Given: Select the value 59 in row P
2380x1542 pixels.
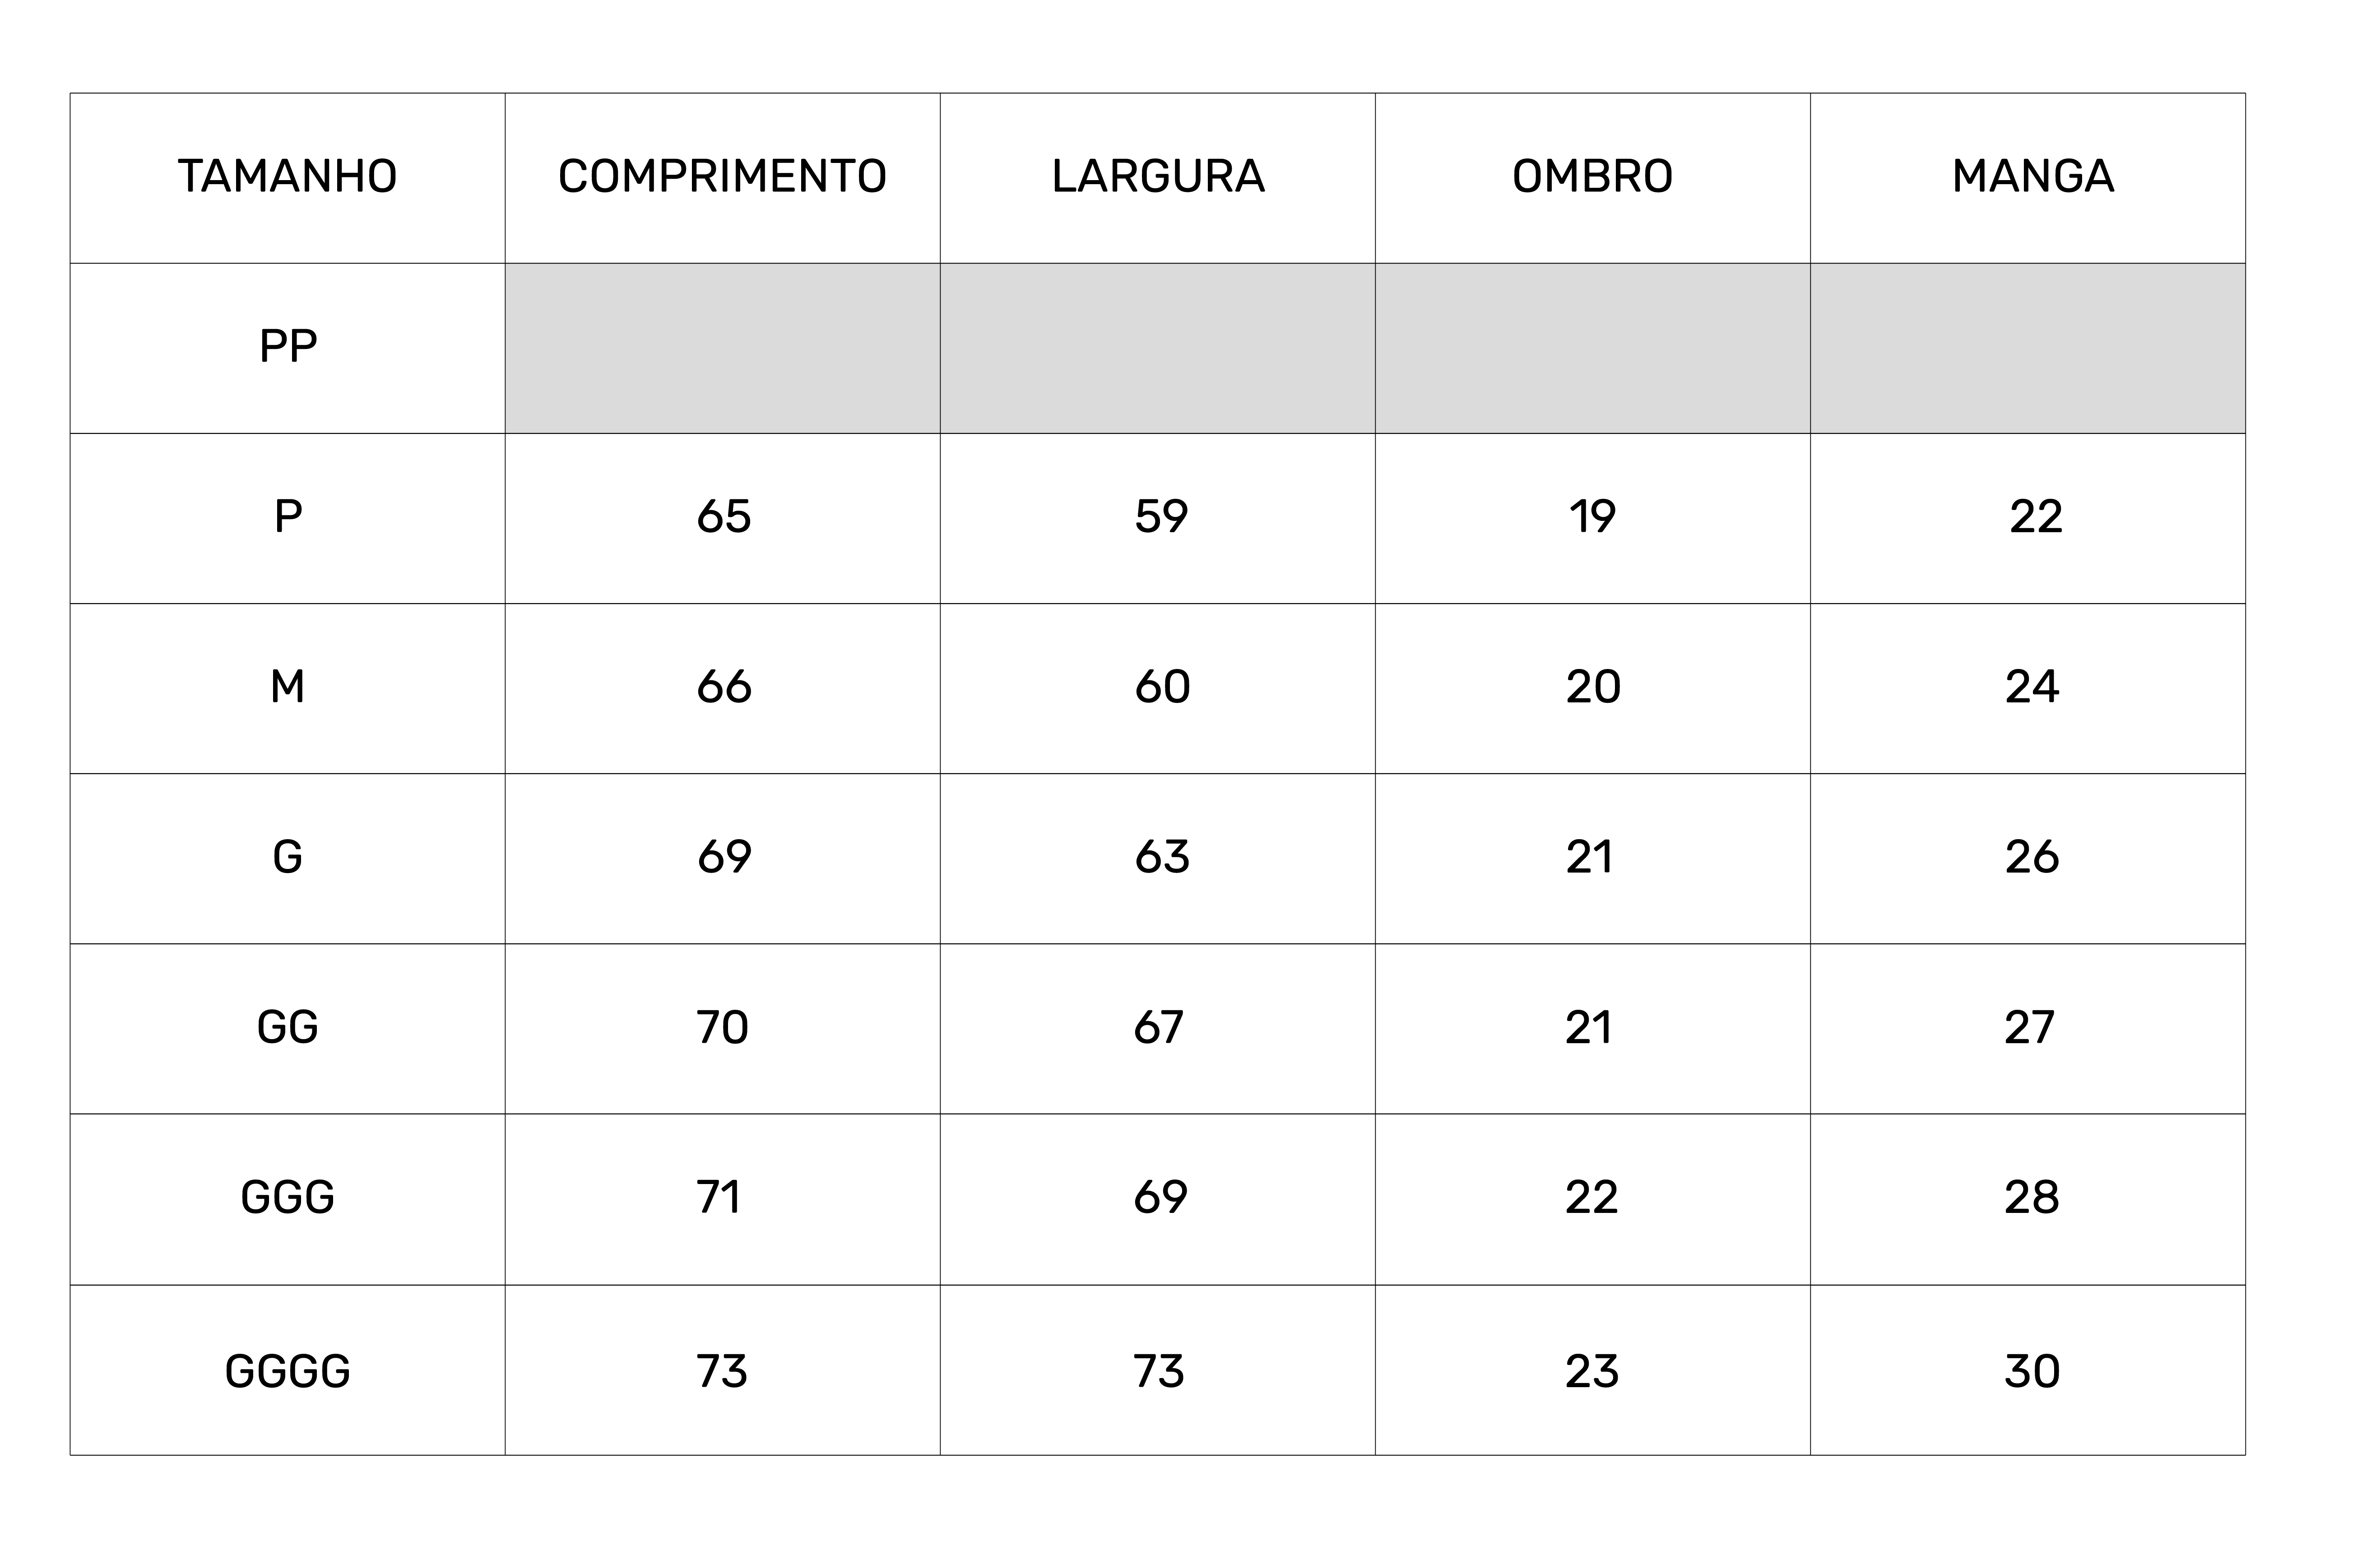Looking at the screenshot, I should click(1161, 517).
